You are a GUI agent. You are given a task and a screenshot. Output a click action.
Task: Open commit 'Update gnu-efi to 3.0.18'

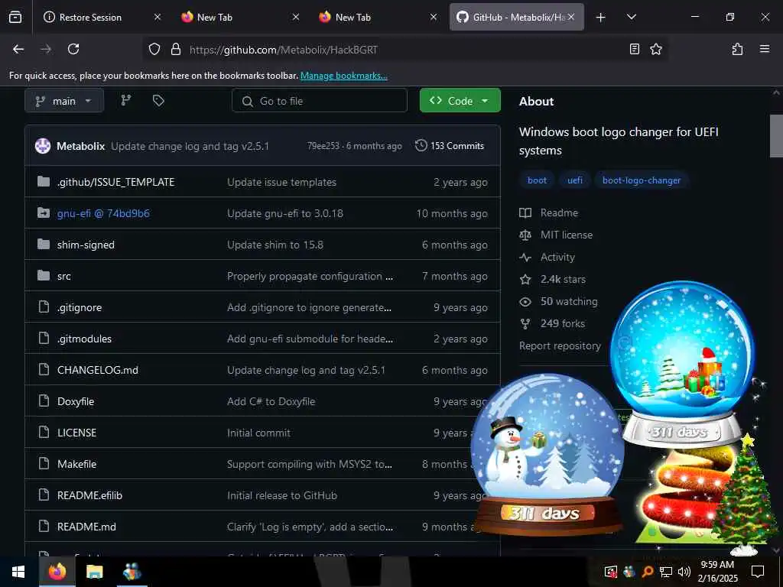285,214
